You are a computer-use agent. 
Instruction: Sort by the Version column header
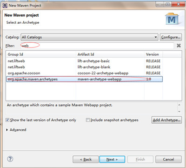pyautogui.click(x=153, y=54)
